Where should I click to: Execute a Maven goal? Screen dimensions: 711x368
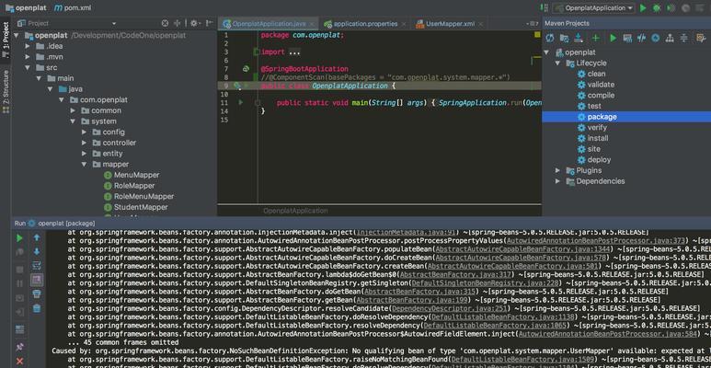(x=627, y=38)
